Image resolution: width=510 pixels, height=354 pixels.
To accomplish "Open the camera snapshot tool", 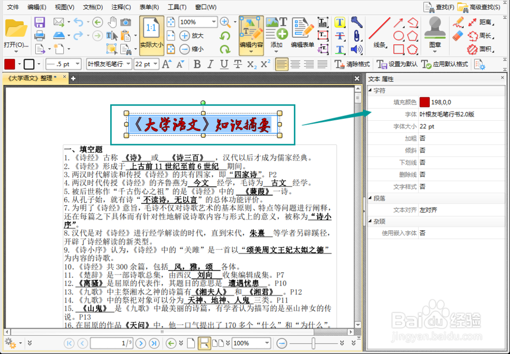I will (126, 21).
